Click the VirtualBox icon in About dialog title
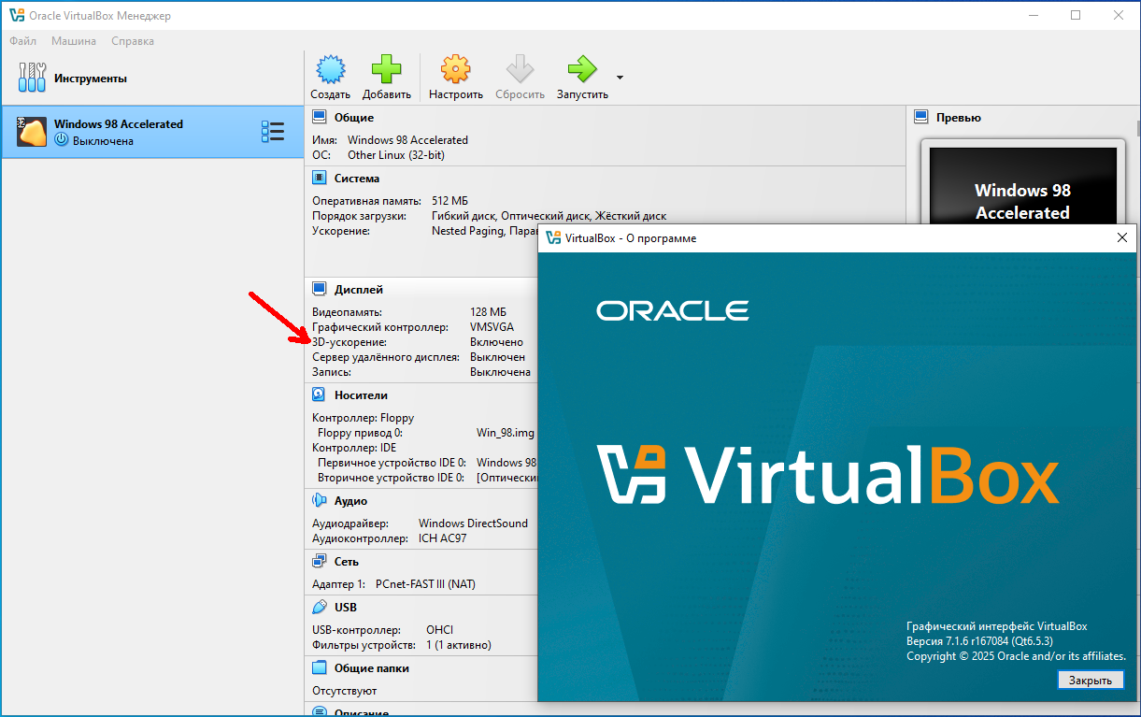This screenshot has height=717, width=1141. point(553,238)
